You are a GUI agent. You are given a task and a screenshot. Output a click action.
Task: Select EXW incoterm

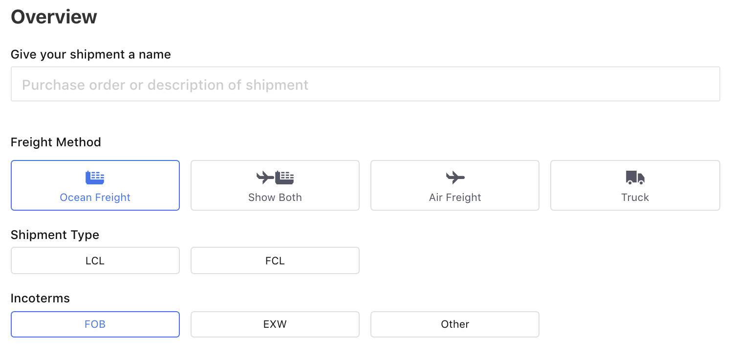[x=275, y=324]
